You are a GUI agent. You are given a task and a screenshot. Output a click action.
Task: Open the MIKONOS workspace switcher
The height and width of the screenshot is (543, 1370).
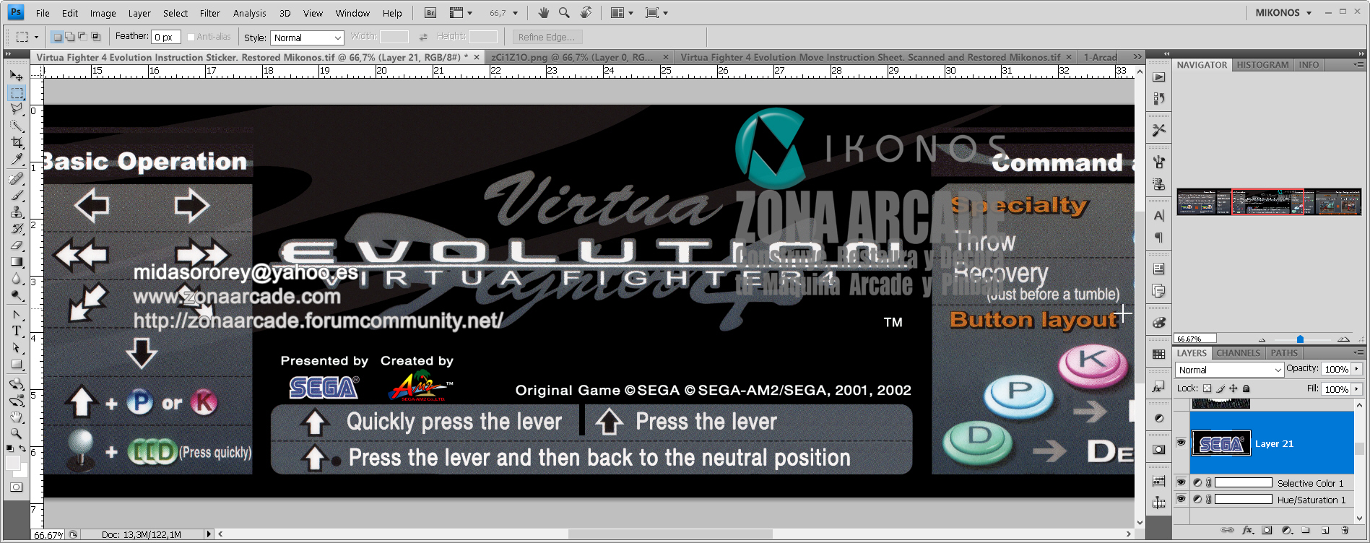tap(1283, 13)
